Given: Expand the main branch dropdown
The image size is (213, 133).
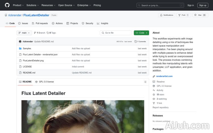Looking at the screenshot, I should point(24,33).
